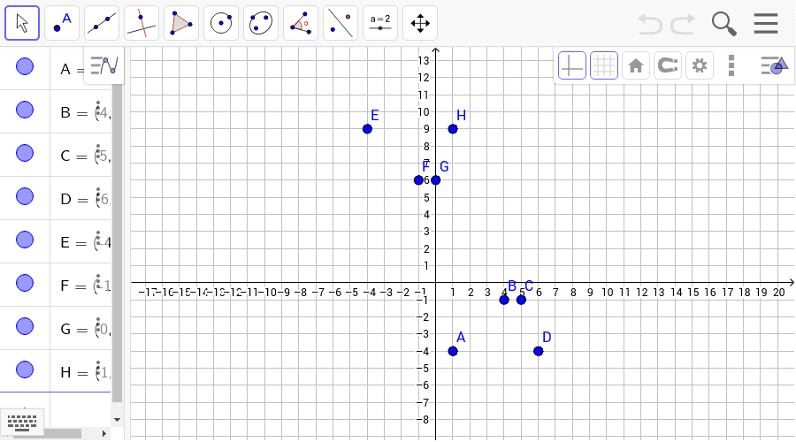Click the algebra horizontal scrollbar right arrow
Image resolution: width=796 pixels, height=442 pixels.
[104, 433]
